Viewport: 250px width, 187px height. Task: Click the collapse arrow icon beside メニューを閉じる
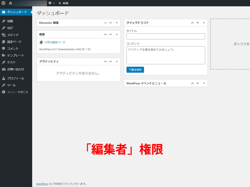pyautogui.click(x=4, y=92)
